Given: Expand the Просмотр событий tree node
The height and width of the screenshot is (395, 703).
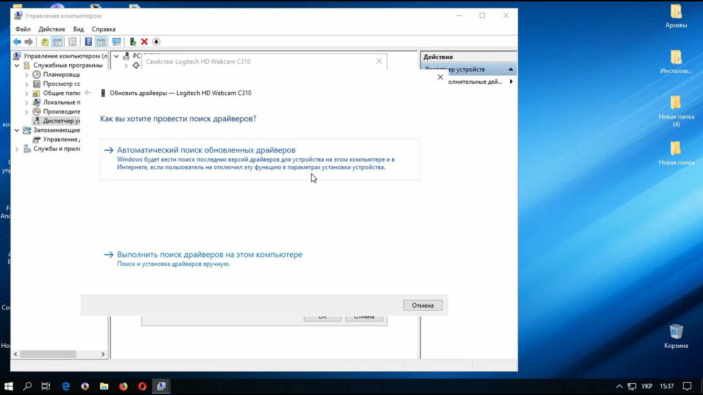Looking at the screenshot, I should [27, 84].
